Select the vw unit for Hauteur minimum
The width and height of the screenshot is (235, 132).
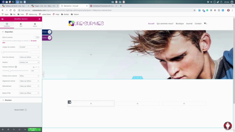tap(38, 67)
